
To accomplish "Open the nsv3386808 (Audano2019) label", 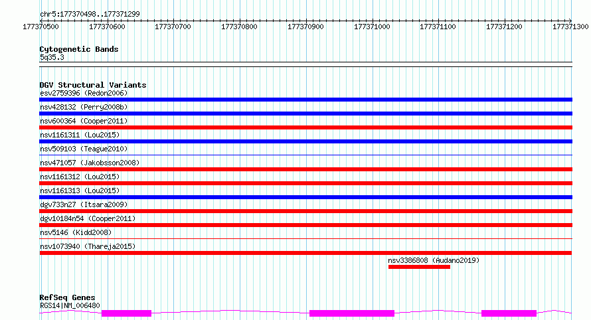I will click(x=434, y=260).
